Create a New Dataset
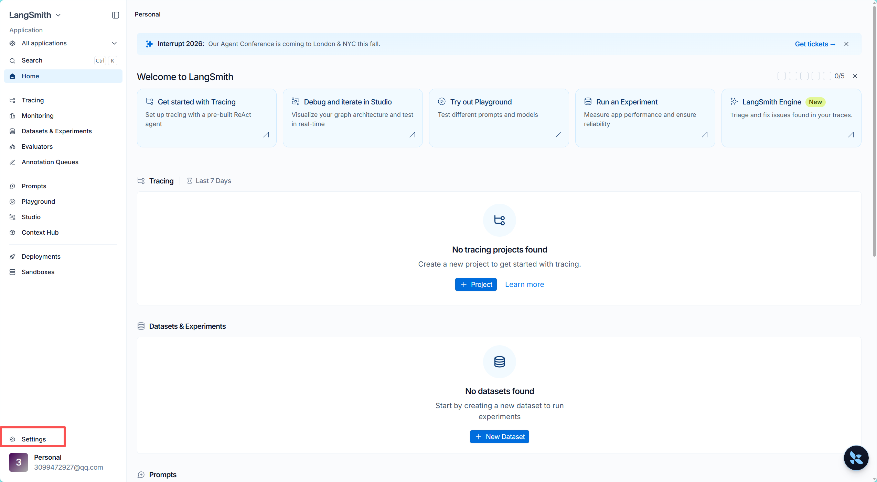Image resolution: width=877 pixels, height=482 pixels. [500, 437]
